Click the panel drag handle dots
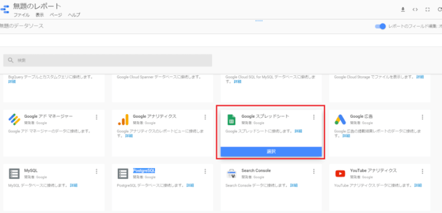 pos(259,21)
